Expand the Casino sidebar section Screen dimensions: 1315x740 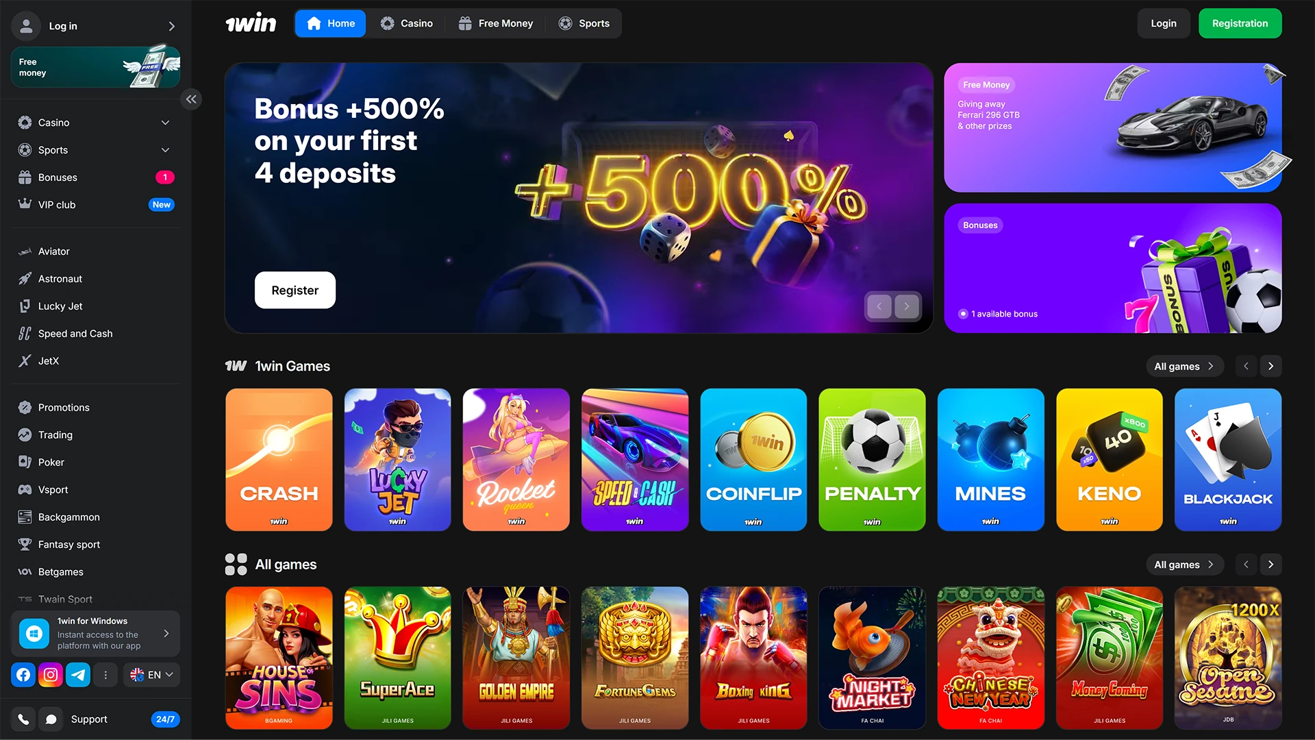[x=96, y=123]
